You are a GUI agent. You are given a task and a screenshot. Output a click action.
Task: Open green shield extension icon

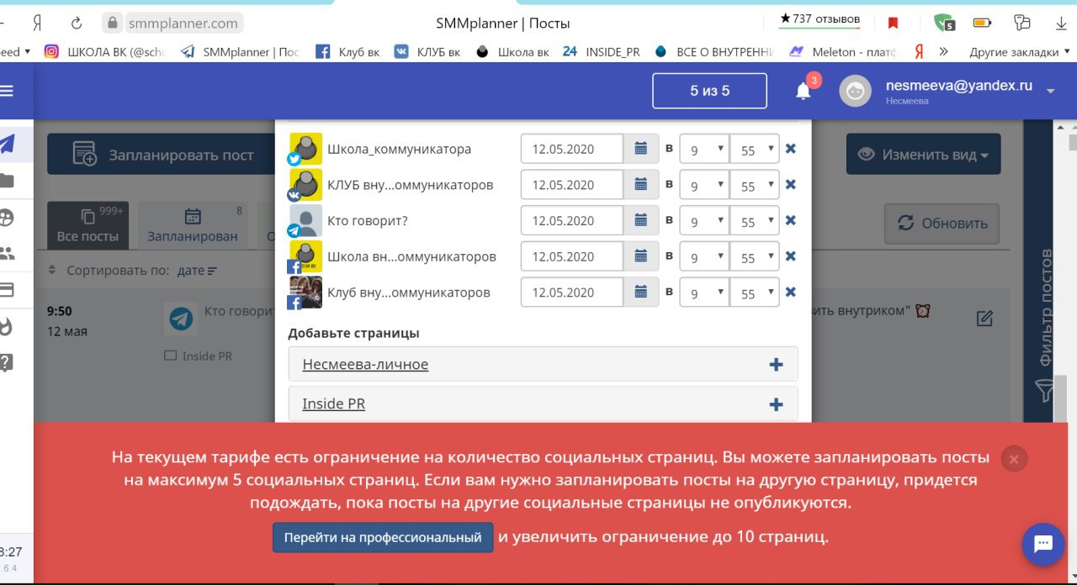(x=944, y=23)
